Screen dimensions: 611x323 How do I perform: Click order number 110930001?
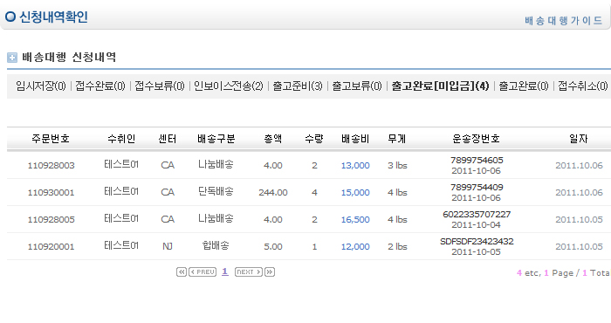click(x=51, y=192)
